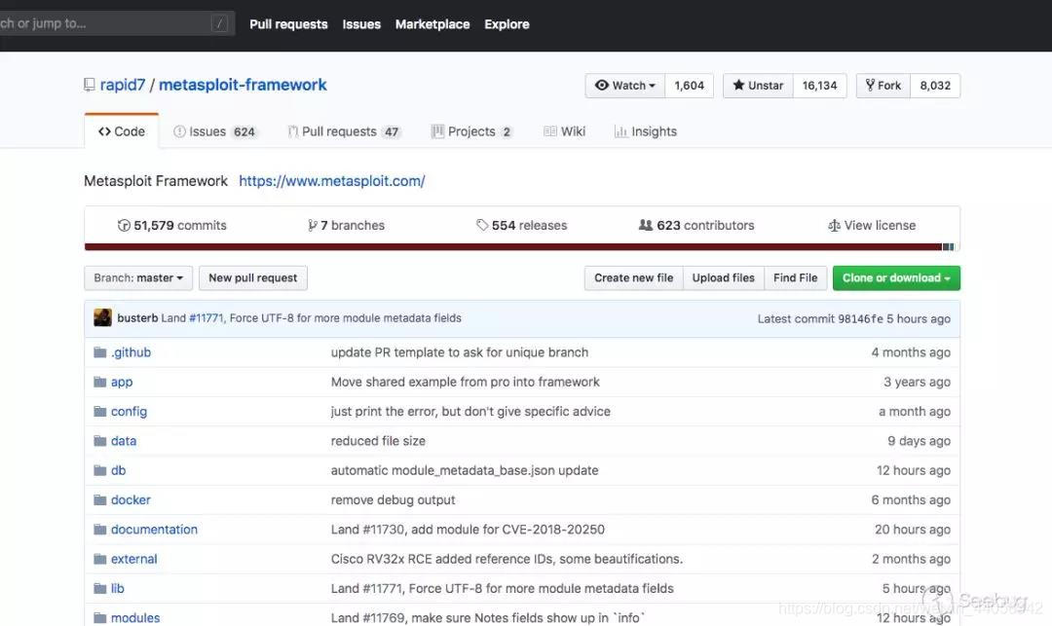Click the db folder icon
The height and width of the screenshot is (626, 1052).
pyautogui.click(x=100, y=470)
